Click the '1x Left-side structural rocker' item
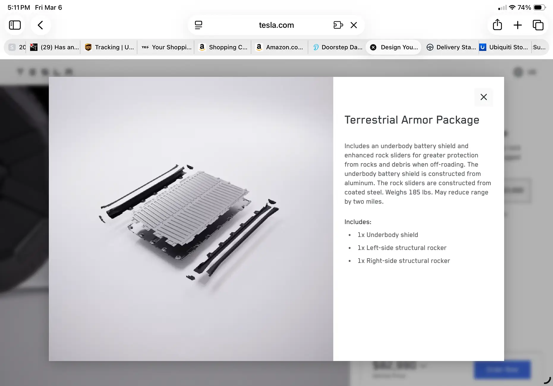 tap(402, 248)
